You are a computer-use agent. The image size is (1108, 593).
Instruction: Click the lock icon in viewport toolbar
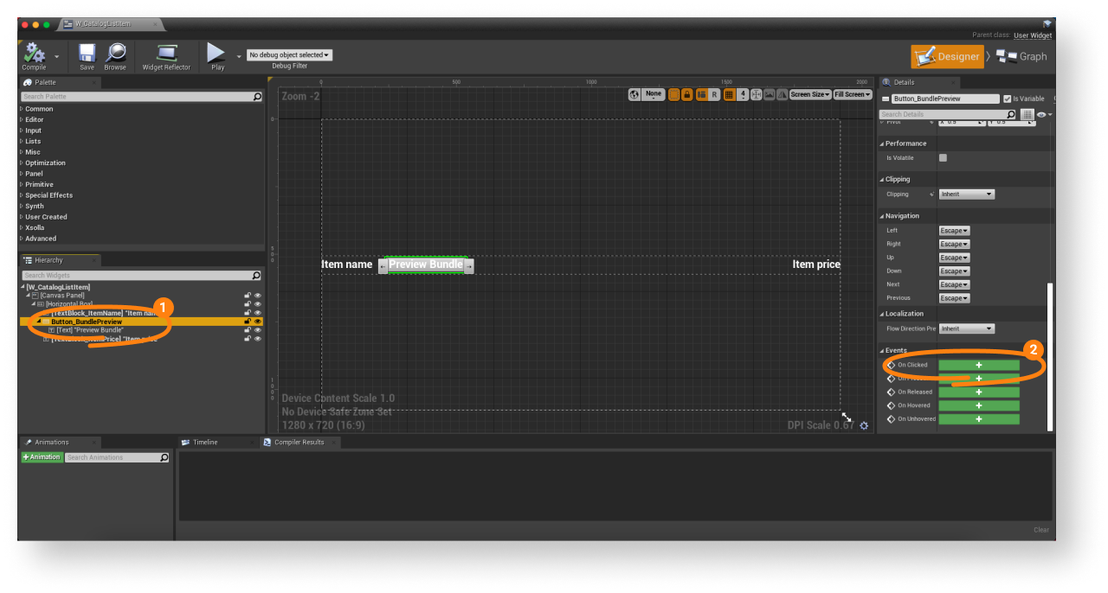tap(686, 94)
